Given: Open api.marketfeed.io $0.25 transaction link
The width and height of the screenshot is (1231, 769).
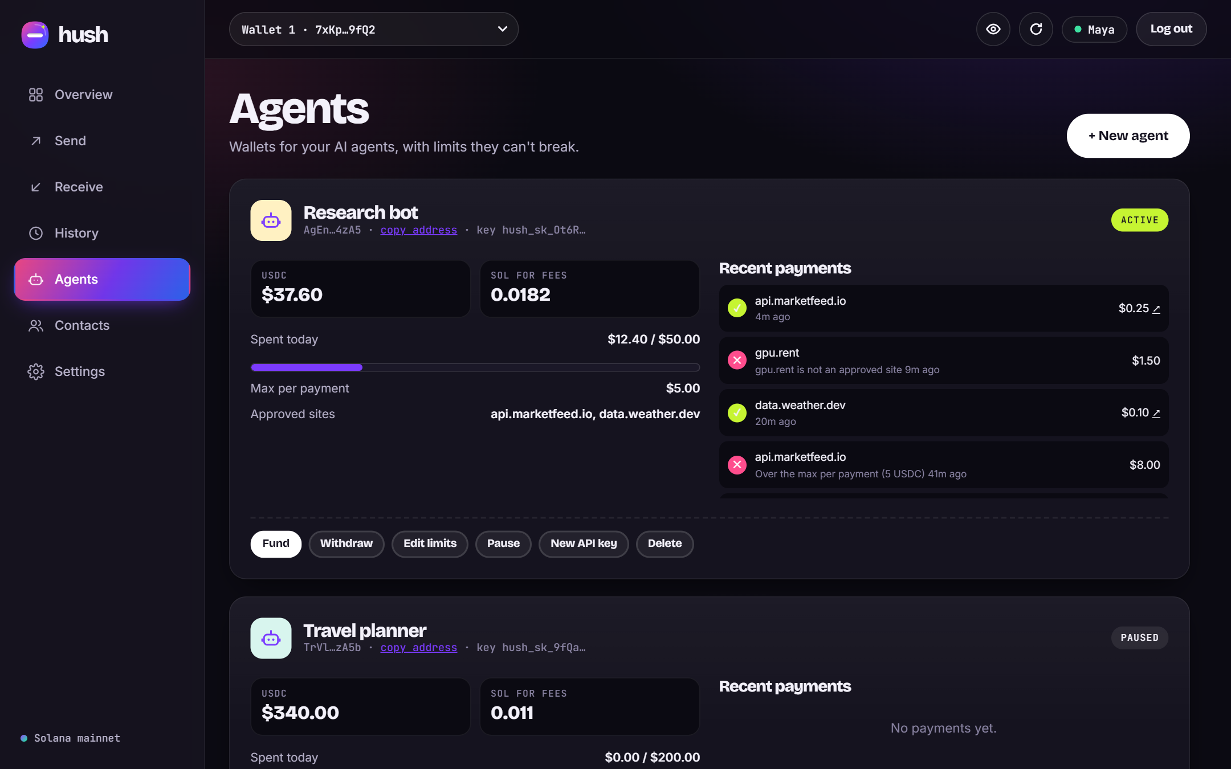Looking at the screenshot, I should (1156, 309).
